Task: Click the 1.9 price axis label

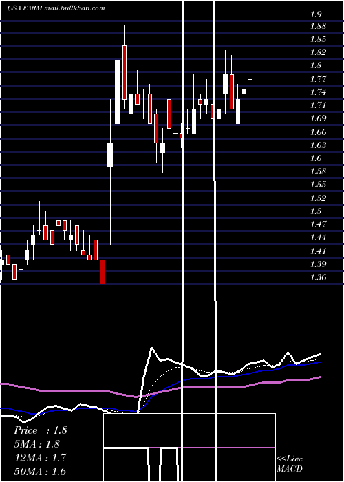Action: (x=316, y=14)
